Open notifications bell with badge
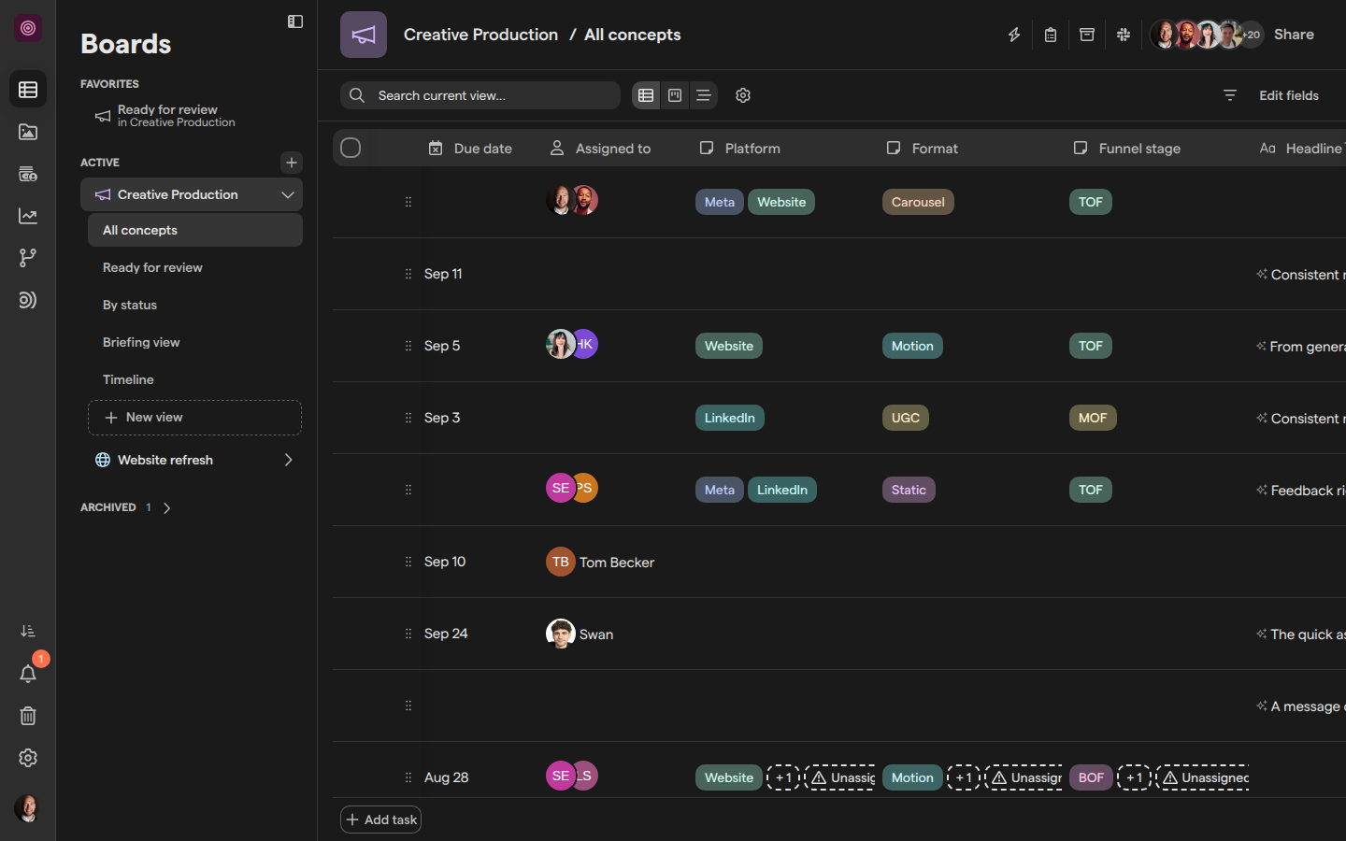Viewport: 1346px width, 841px height. coord(28,674)
